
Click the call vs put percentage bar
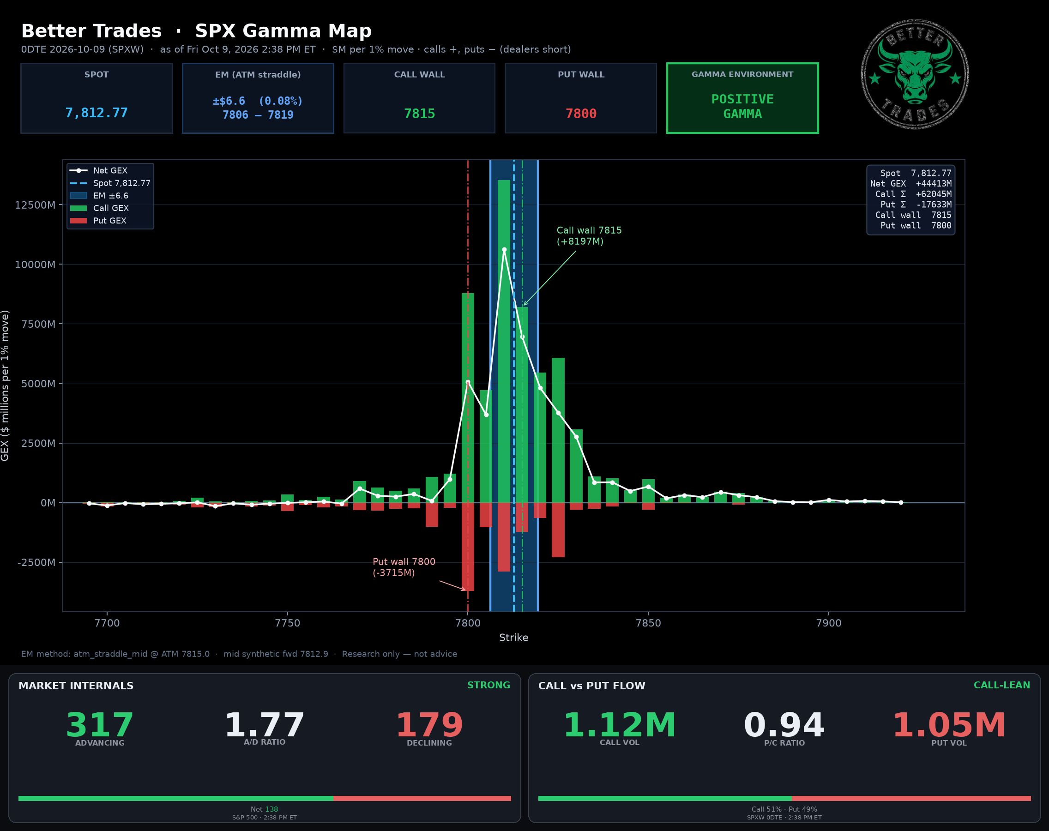tap(784, 798)
